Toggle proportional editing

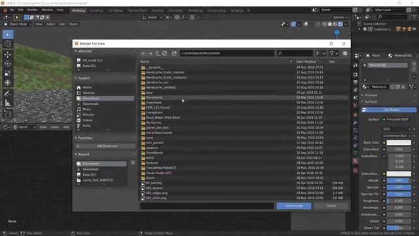click(192, 18)
